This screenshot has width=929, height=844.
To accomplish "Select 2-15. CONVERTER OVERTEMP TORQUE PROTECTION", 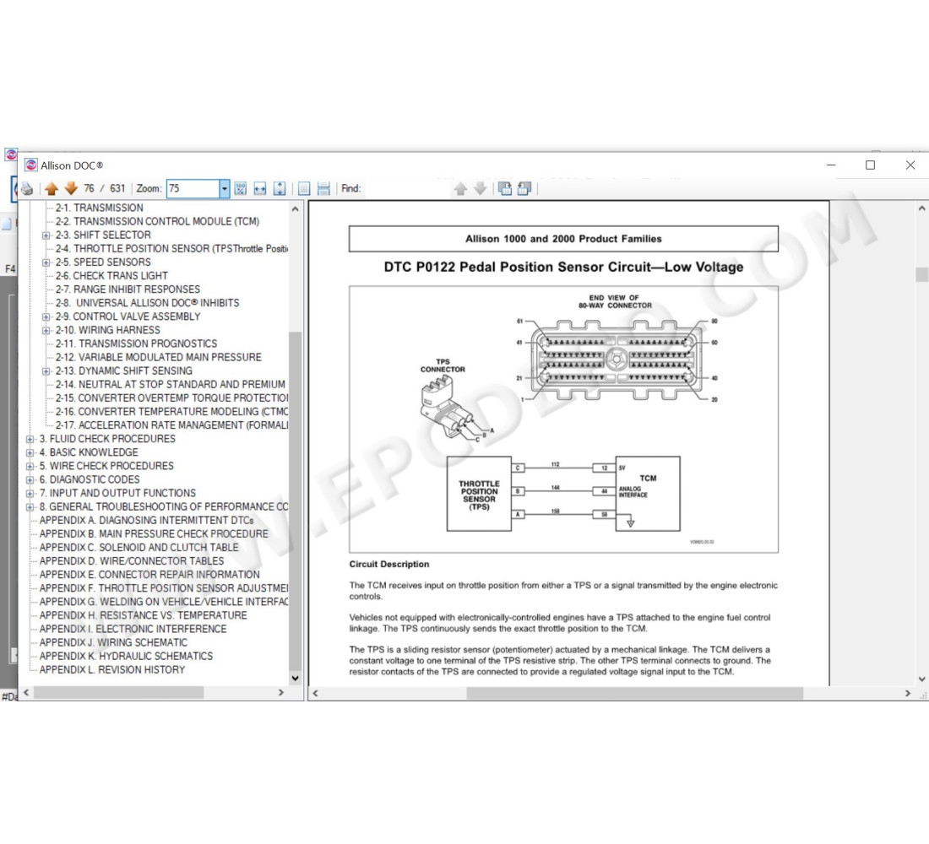I will (171, 398).
